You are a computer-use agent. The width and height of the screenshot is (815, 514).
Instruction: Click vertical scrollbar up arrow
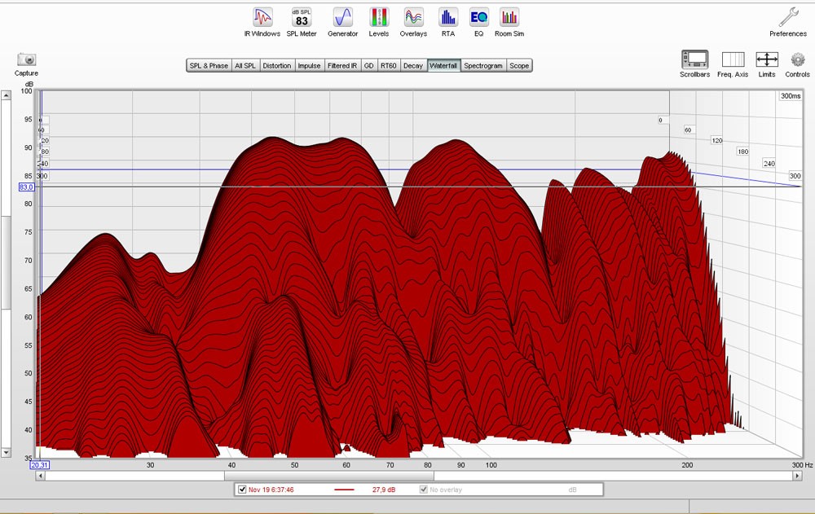pos(6,95)
